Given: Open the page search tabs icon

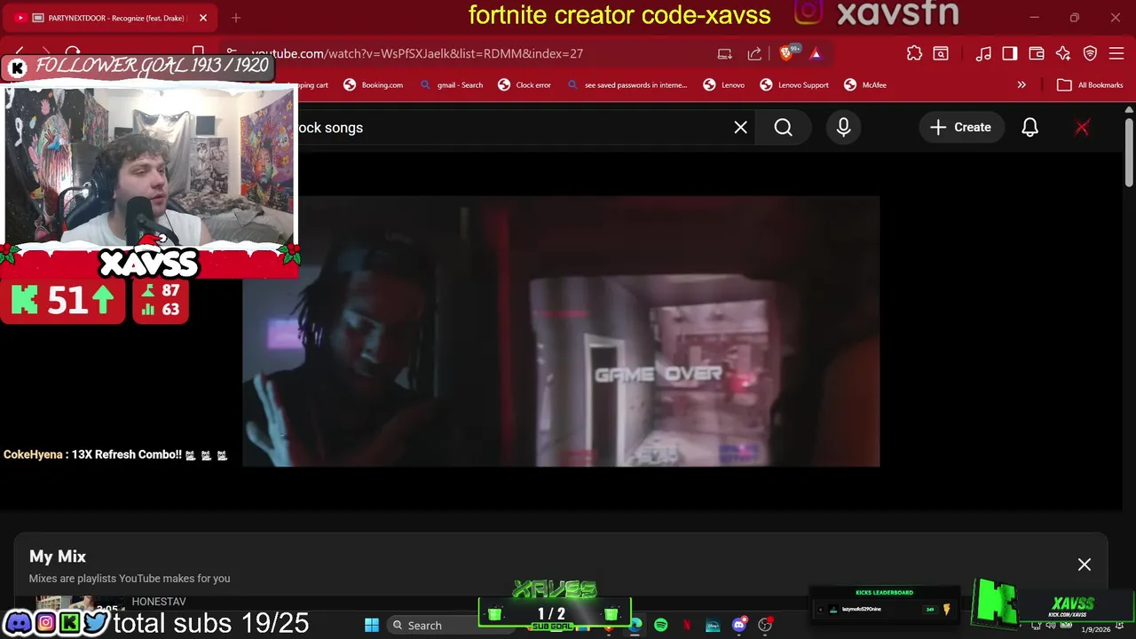Looking at the screenshot, I should pos(941,53).
